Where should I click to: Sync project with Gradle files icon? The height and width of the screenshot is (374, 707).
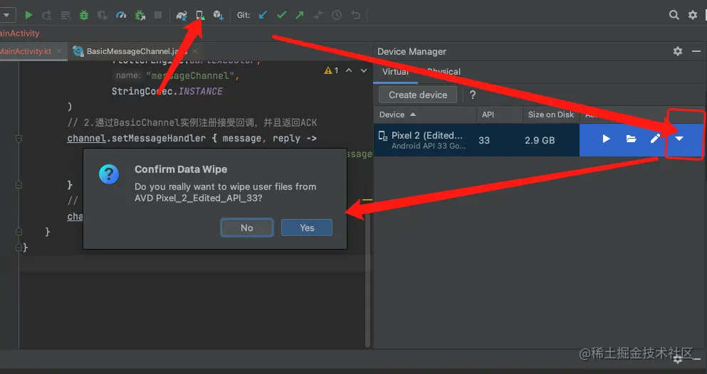182,16
